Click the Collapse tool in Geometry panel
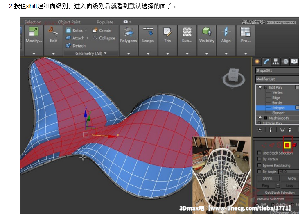The height and width of the screenshot is (216, 307). click(x=104, y=38)
